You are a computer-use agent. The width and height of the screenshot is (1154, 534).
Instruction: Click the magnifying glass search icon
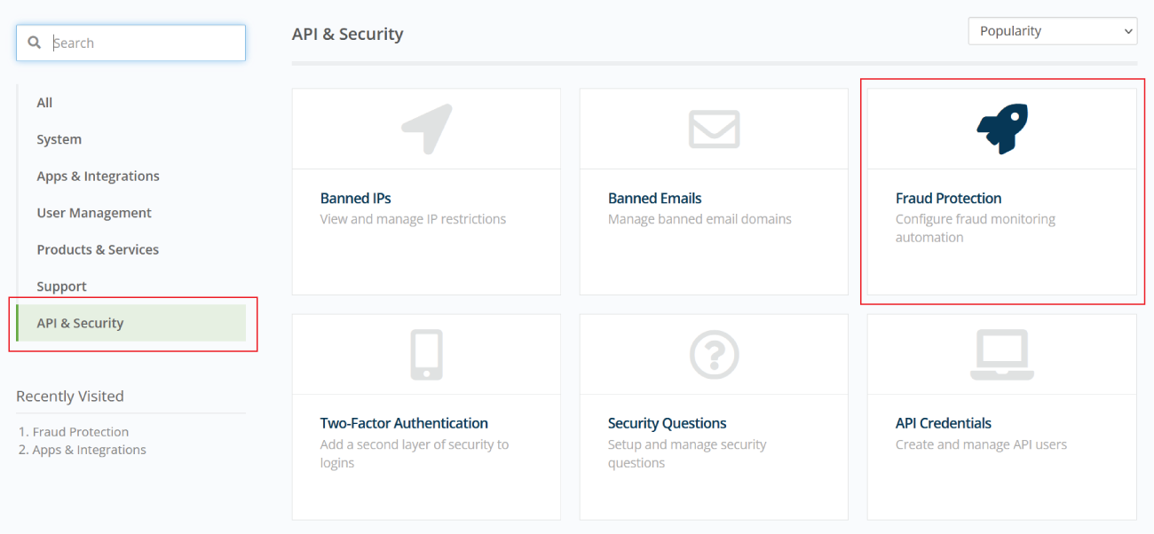pyautogui.click(x=35, y=43)
